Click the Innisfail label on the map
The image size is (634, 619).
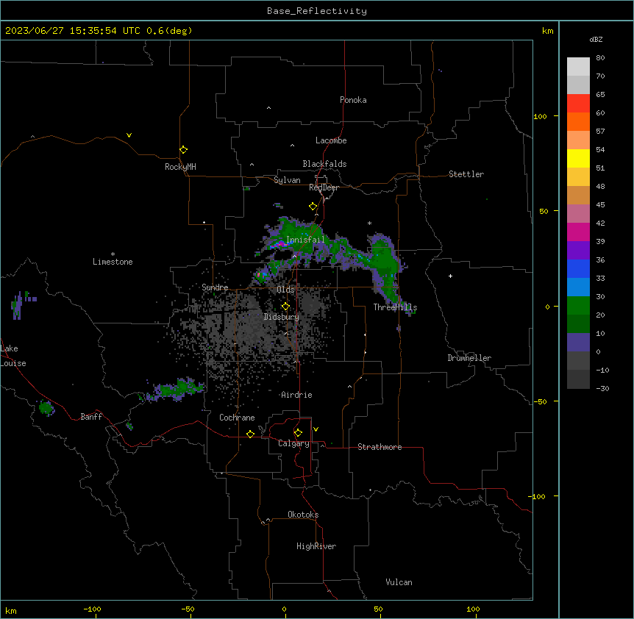coord(305,240)
